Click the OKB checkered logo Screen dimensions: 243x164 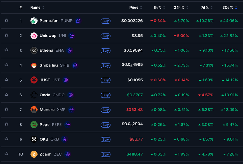click(34, 139)
